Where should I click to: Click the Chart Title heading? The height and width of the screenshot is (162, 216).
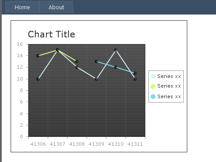tap(51, 34)
